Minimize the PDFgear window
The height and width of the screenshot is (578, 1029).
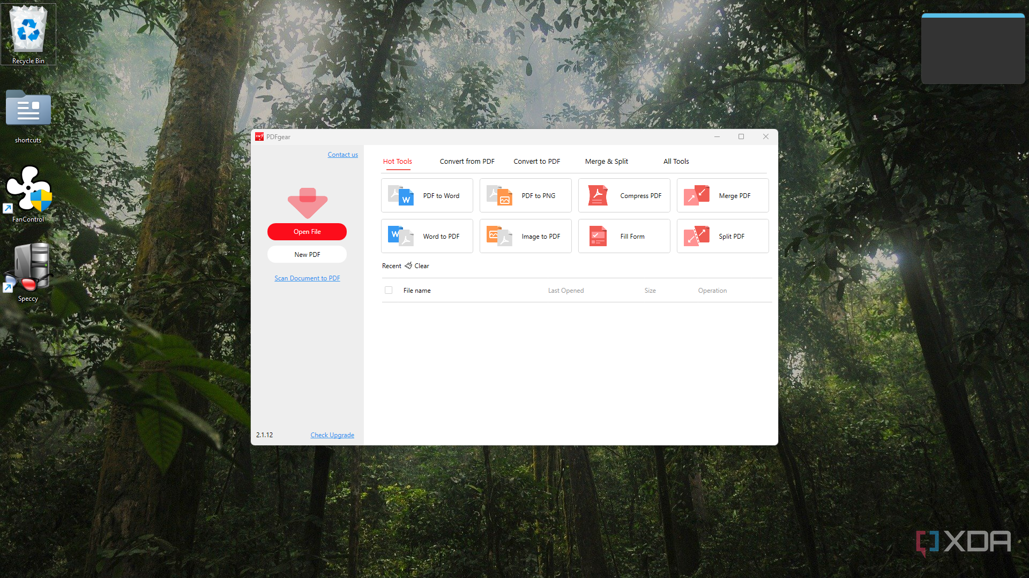click(717, 136)
